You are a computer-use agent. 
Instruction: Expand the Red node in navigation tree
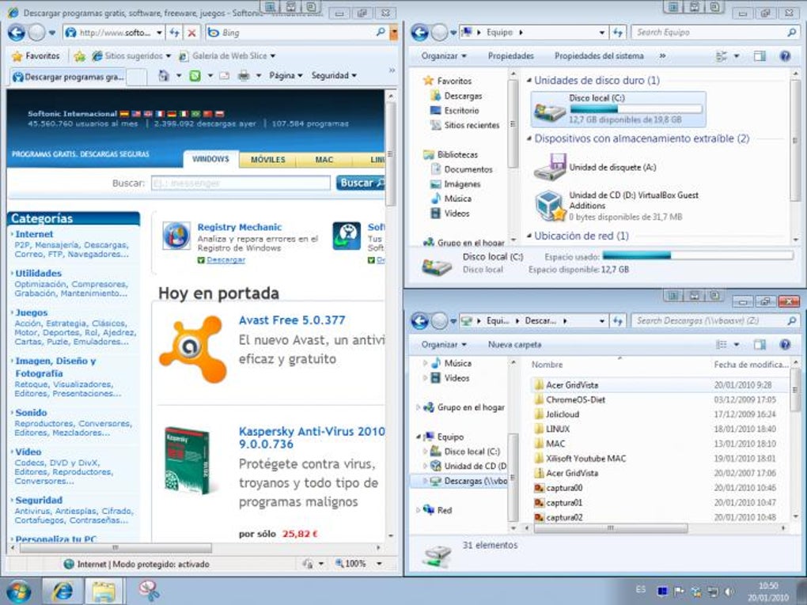click(x=418, y=510)
